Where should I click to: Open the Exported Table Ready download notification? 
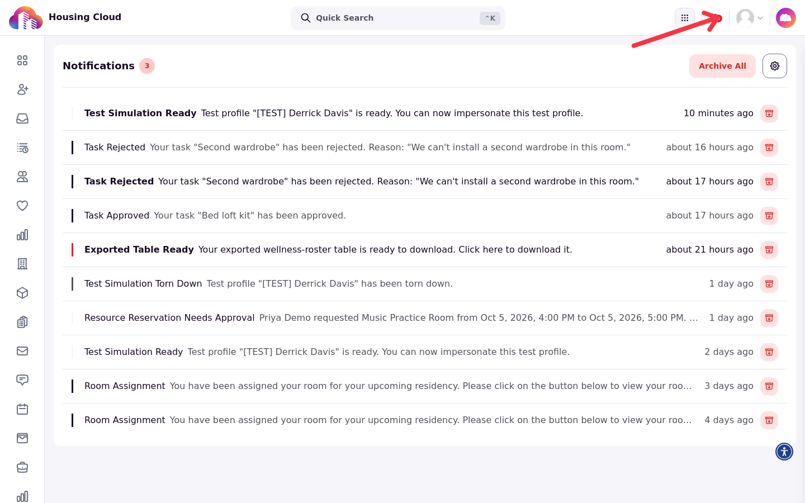click(x=425, y=250)
